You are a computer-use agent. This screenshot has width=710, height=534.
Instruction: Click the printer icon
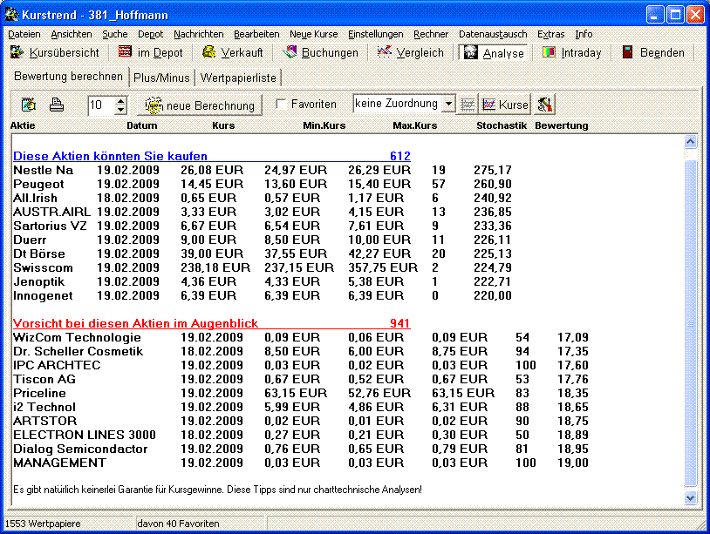click(x=56, y=105)
